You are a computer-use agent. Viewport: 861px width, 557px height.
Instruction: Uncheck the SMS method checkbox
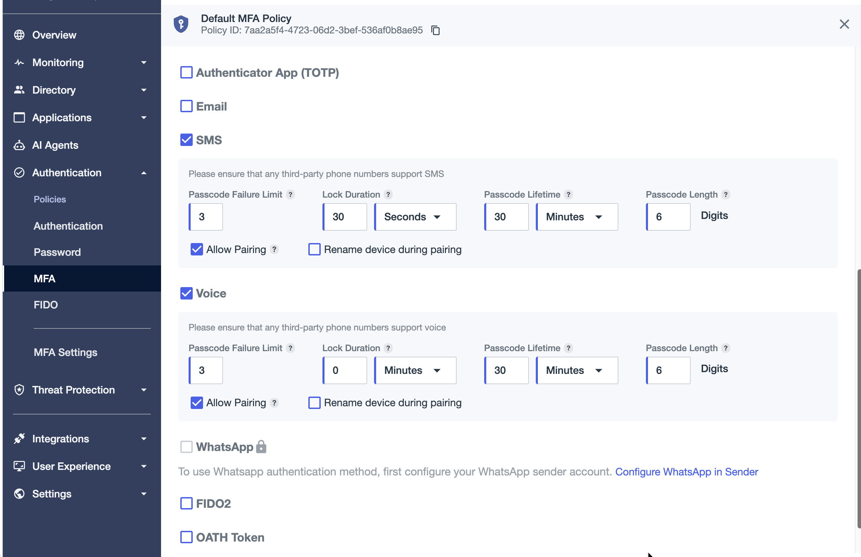[186, 140]
